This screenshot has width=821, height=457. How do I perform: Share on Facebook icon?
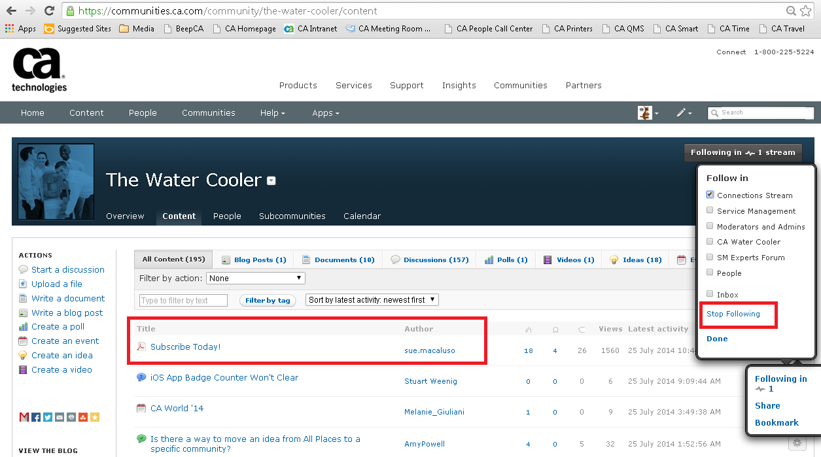[x=36, y=417]
